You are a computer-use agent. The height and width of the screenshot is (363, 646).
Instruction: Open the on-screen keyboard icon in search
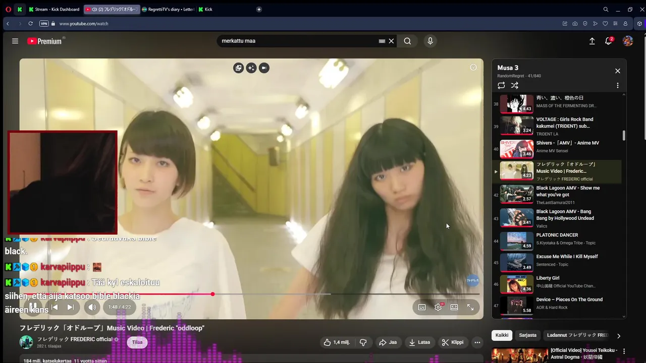(x=382, y=41)
